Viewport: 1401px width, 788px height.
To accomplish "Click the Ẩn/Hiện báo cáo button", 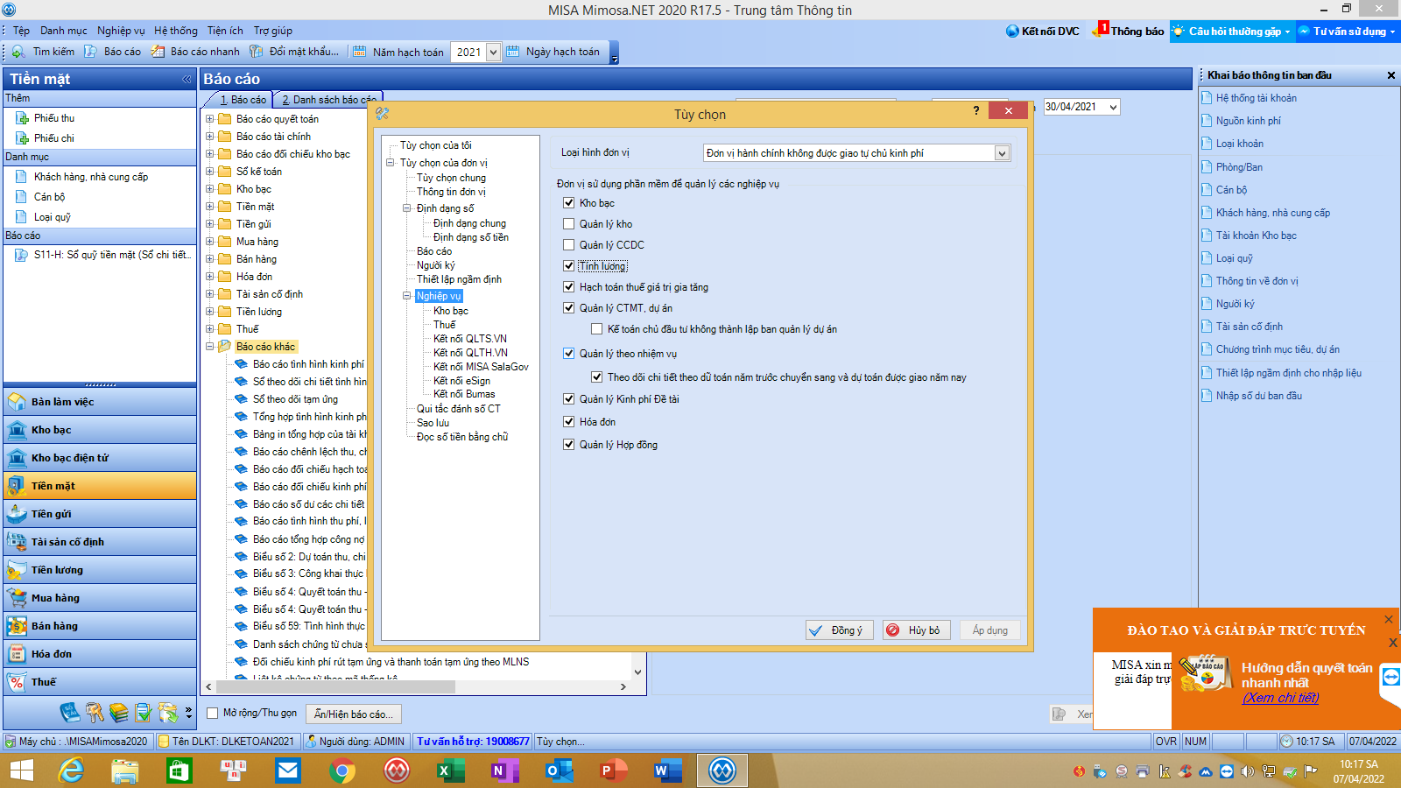I will (x=354, y=714).
